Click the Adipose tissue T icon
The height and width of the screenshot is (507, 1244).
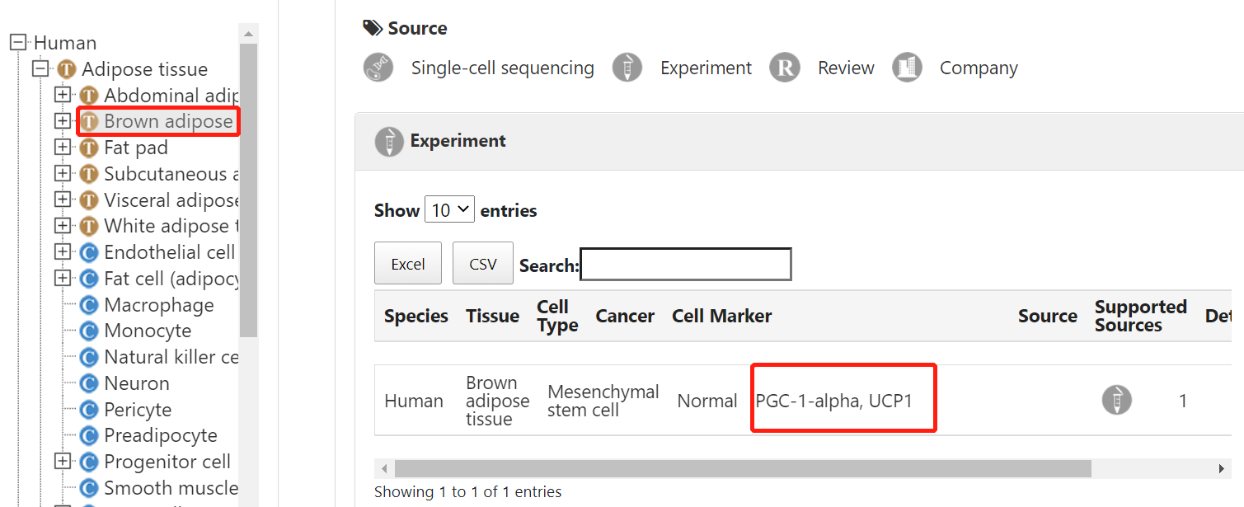67,68
